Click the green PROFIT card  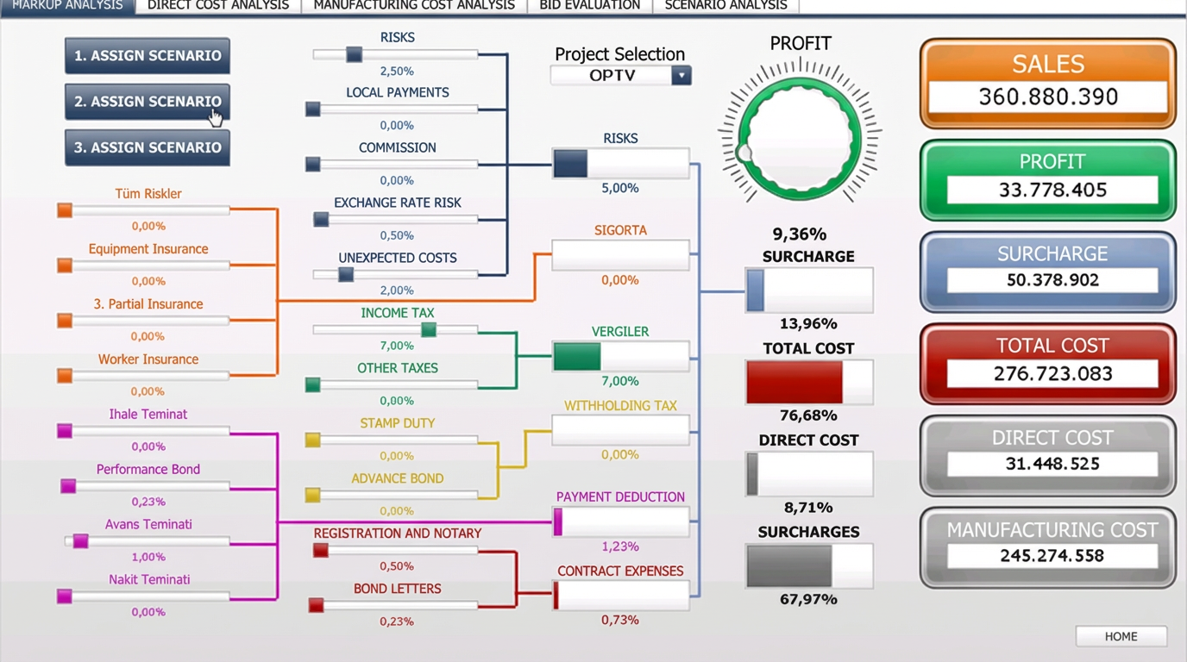click(1046, 179)
